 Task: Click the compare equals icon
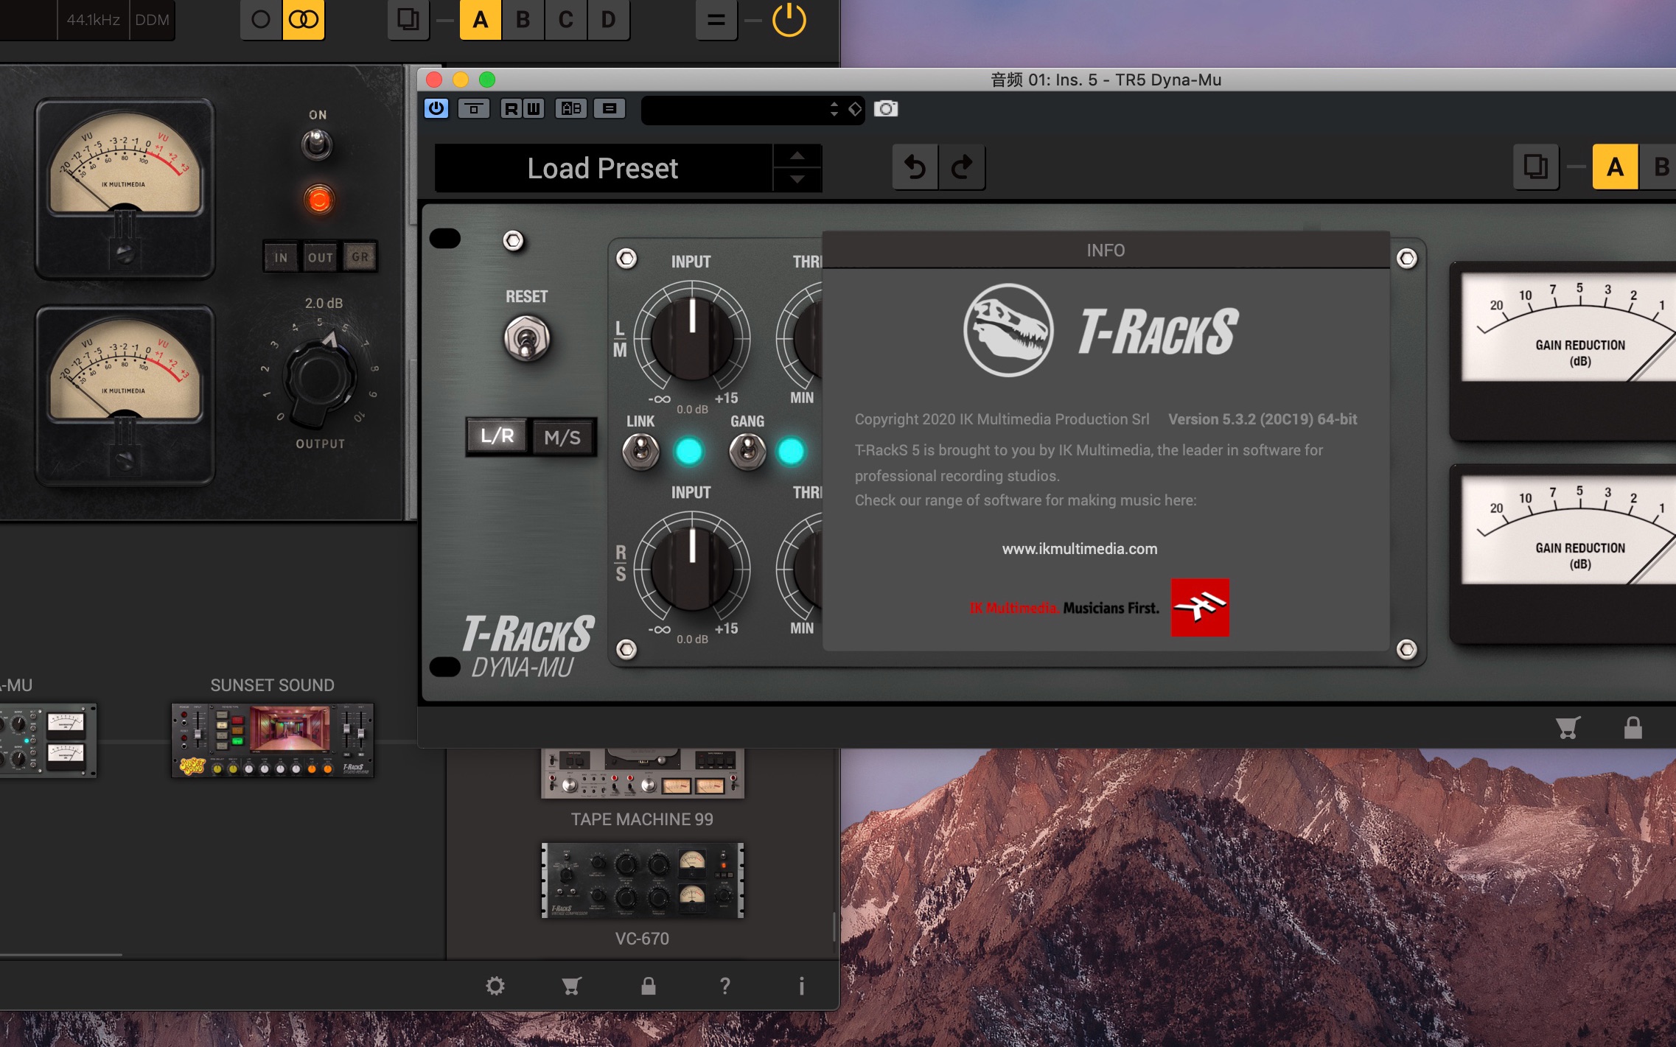[x=716, y=19]
